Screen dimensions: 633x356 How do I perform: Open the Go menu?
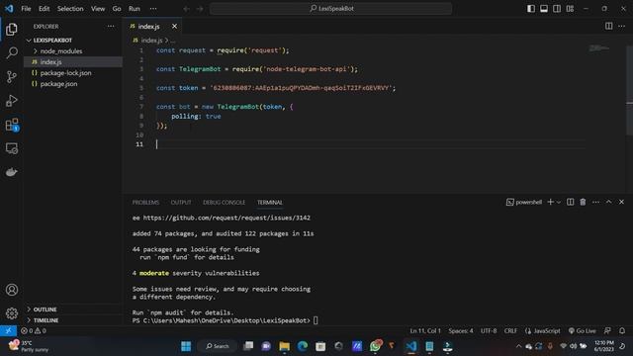(117, 9)
